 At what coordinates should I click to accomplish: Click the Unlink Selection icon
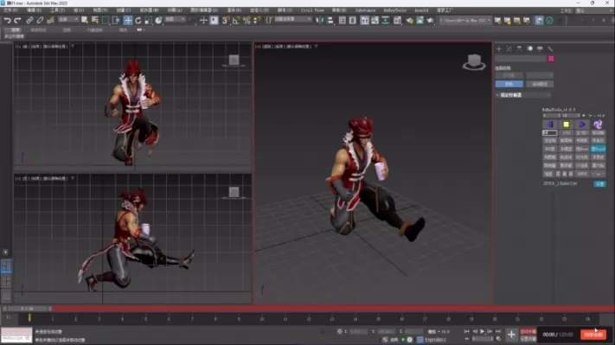[40, 21]
